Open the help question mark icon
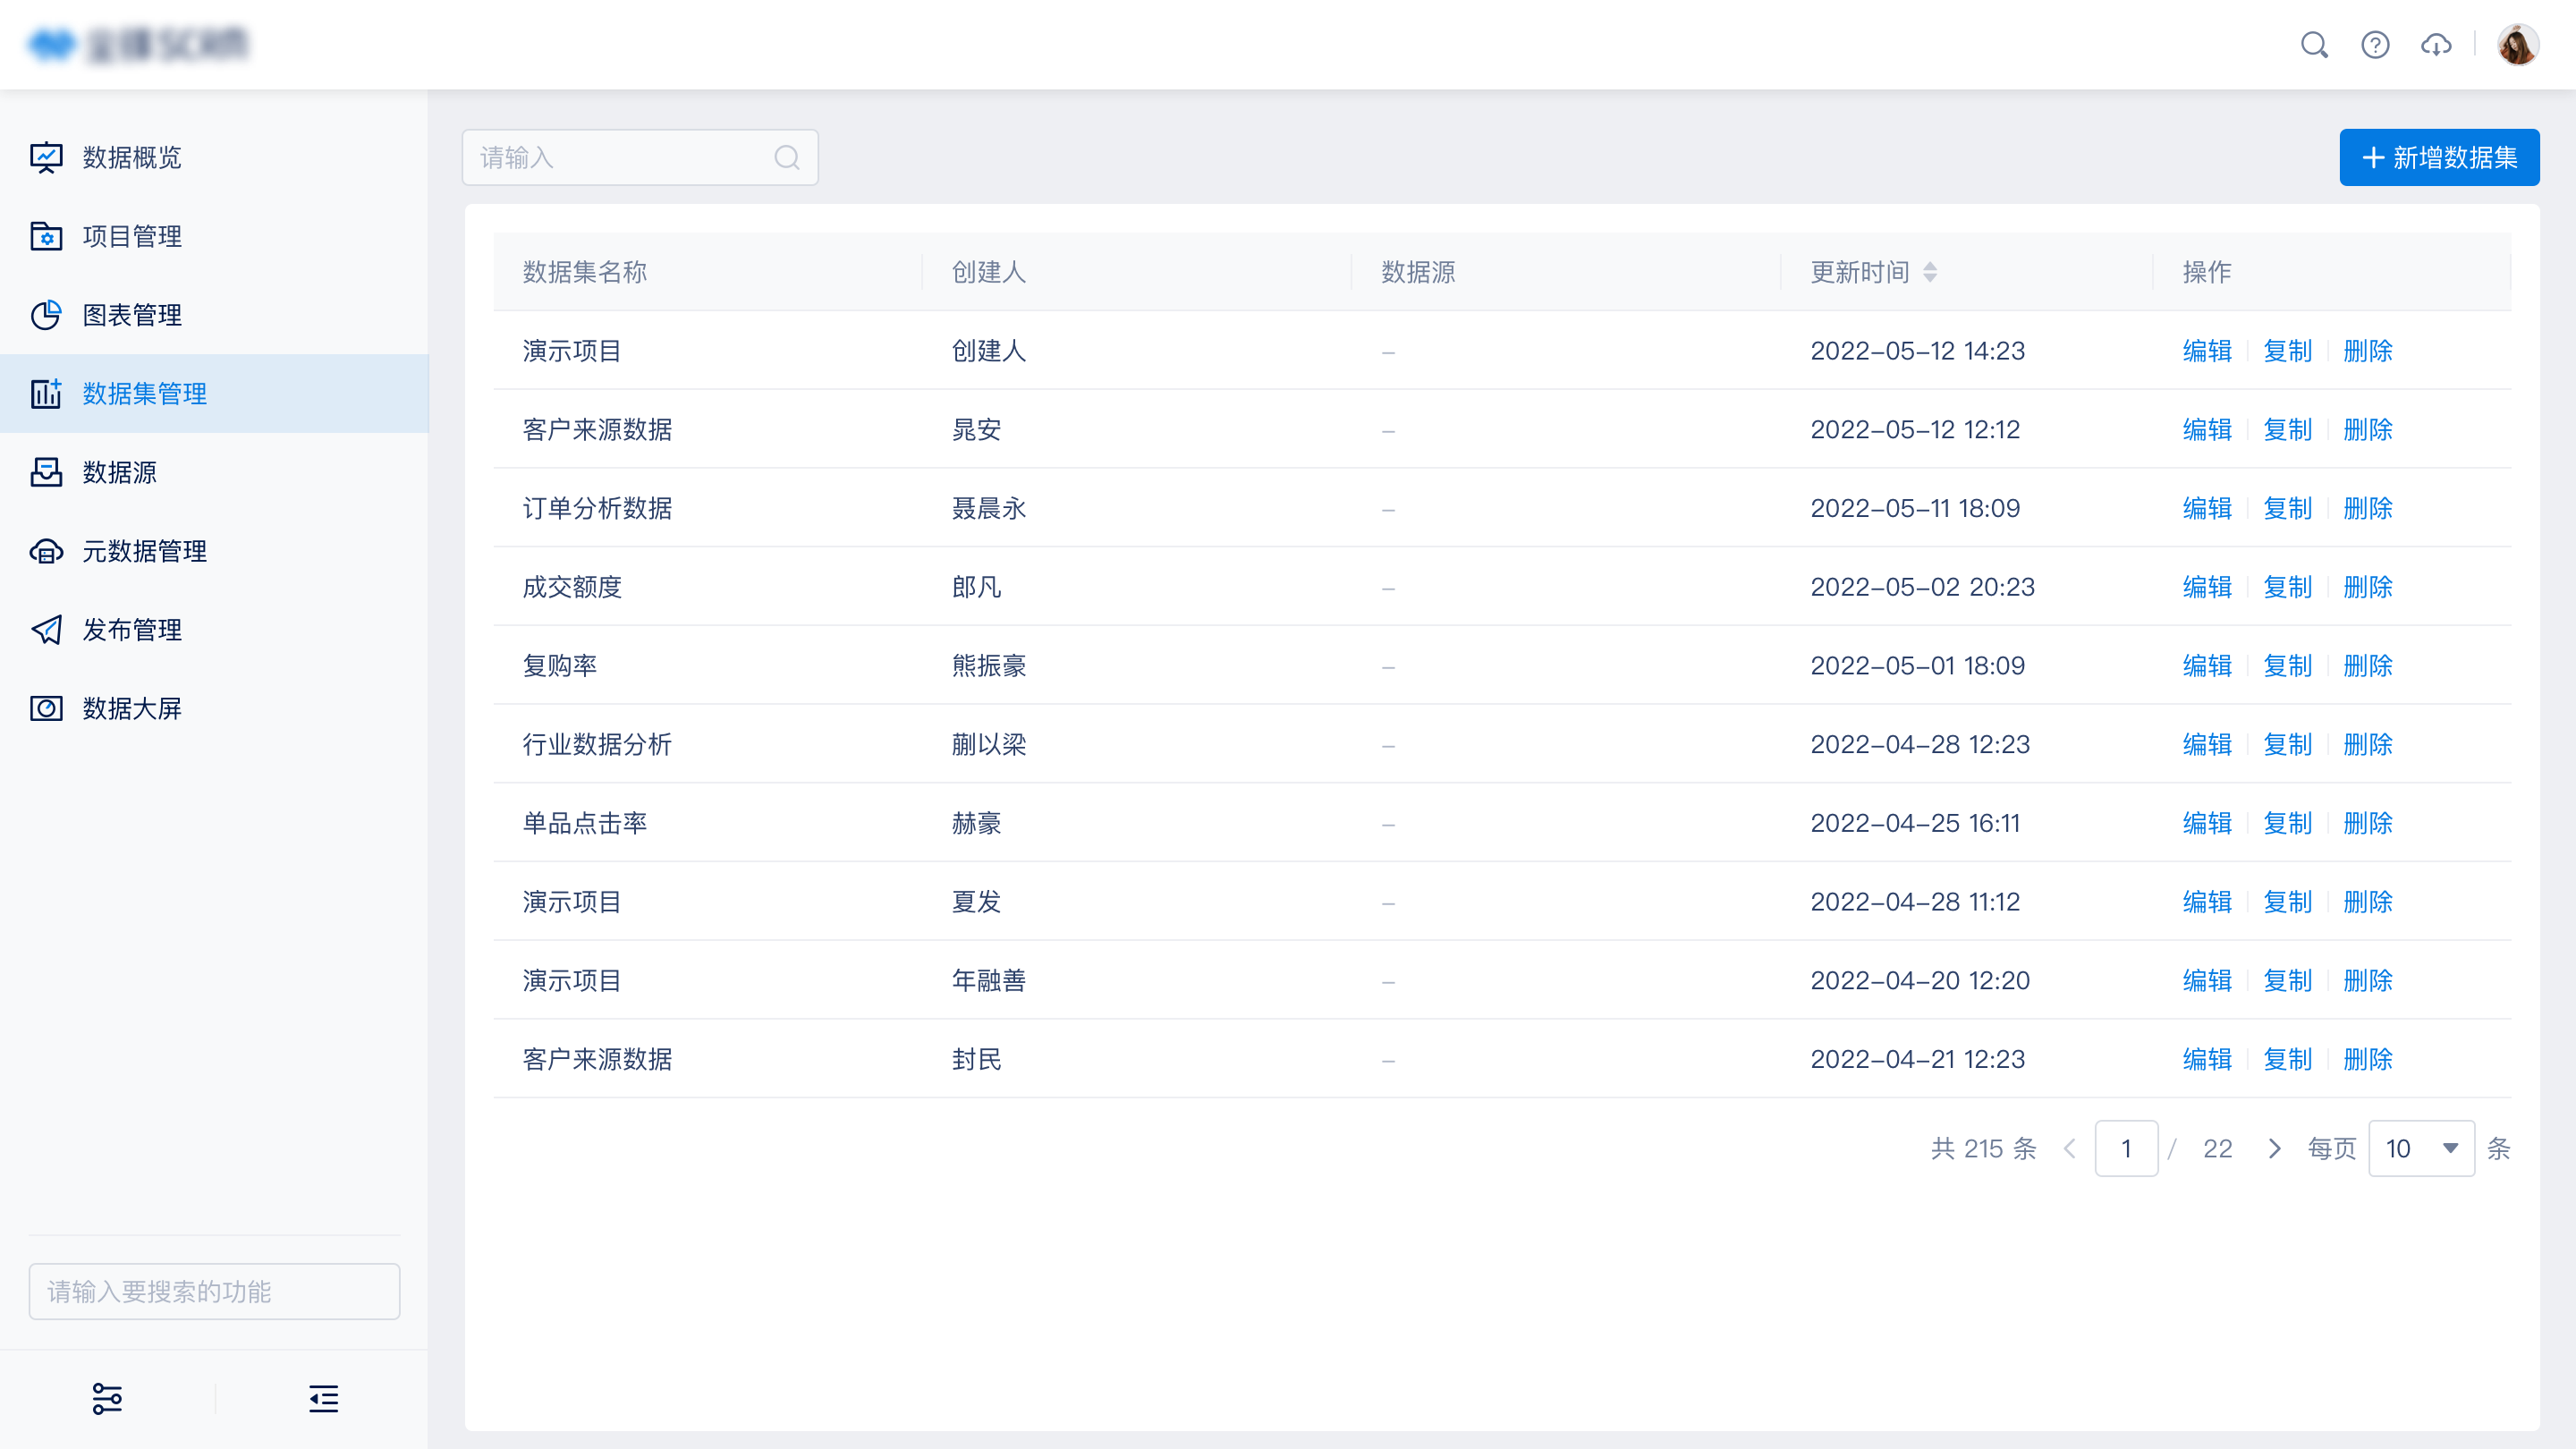Screen dimensions: 2576x1449 pyautogui.click(x=2375, y=45)
